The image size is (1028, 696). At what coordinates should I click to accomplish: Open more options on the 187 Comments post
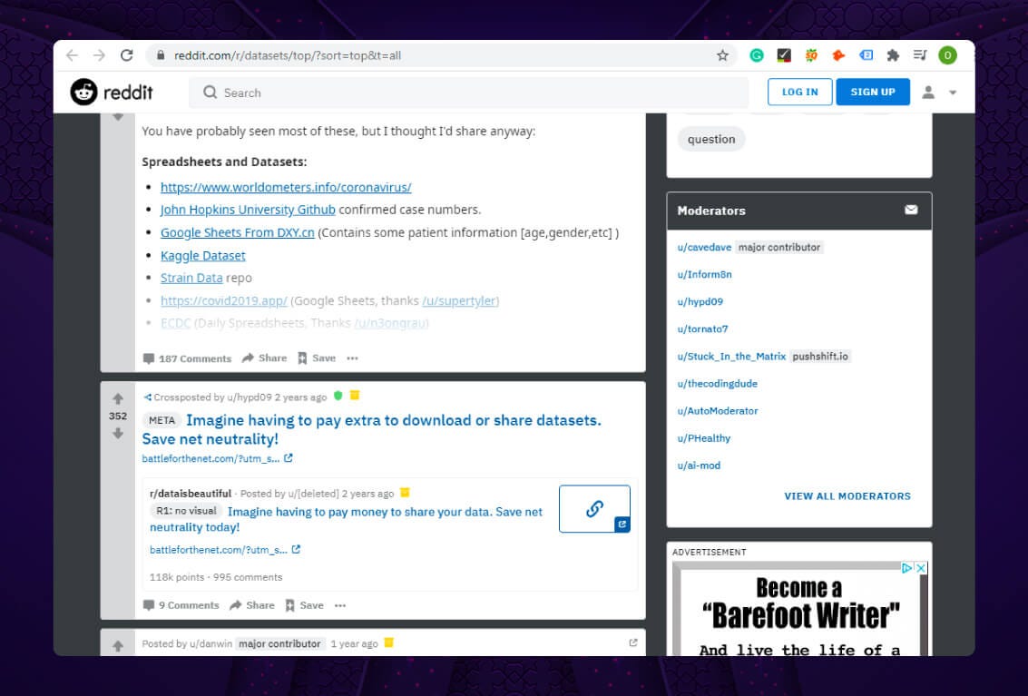point(352,358)
